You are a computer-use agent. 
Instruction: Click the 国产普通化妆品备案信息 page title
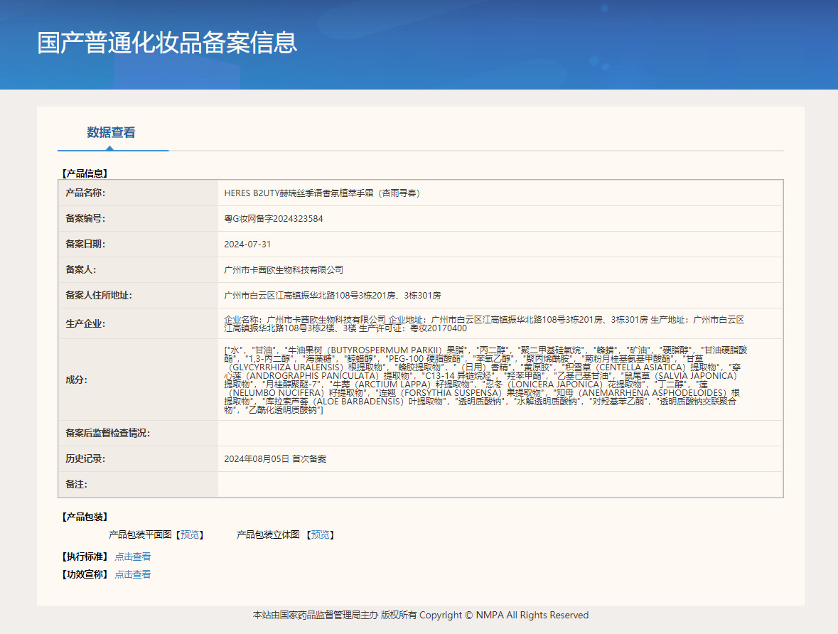click(167, 43)
